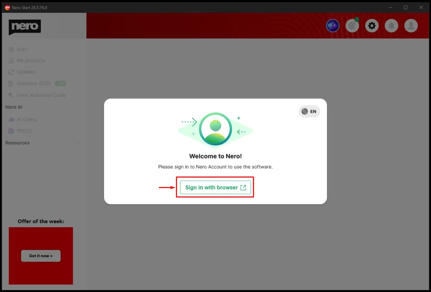Click the Get it now button
The height and width of the screenshot is (292, 431).
click(x=41, y=256)
